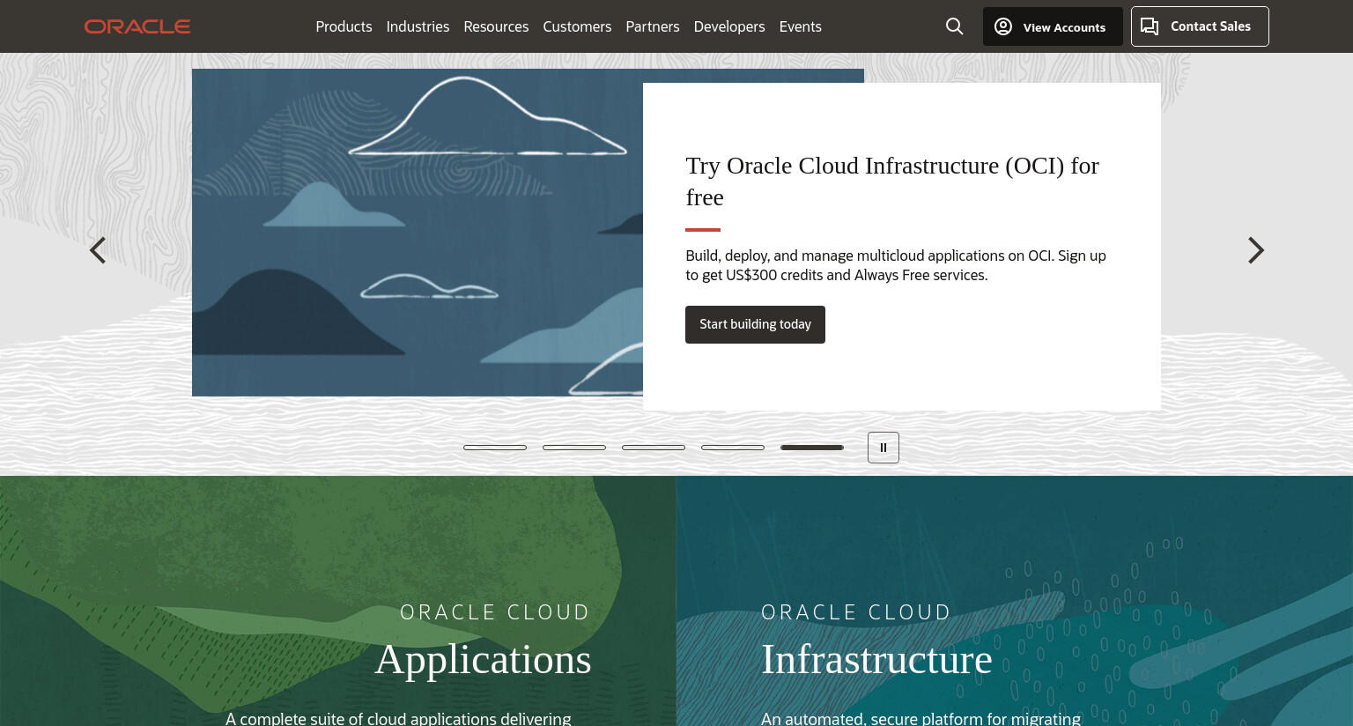This screenshot has height=726, width=1353.
Task: Click Start building today button
Action: click(755, 324)
